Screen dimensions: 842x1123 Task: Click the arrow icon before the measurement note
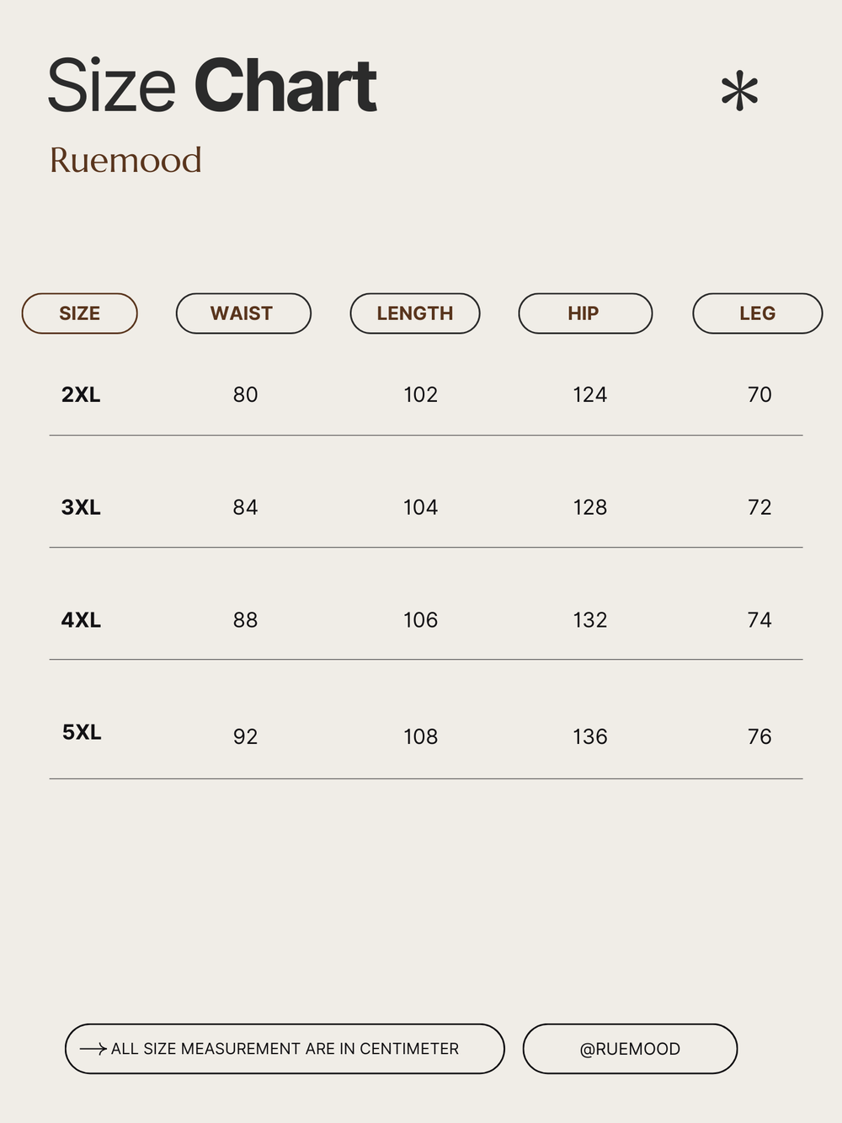tap(93, 1049)
